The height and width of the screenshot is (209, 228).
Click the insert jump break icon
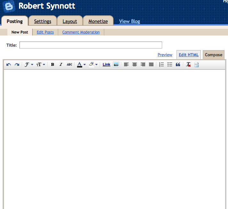[x=196, y=65]
